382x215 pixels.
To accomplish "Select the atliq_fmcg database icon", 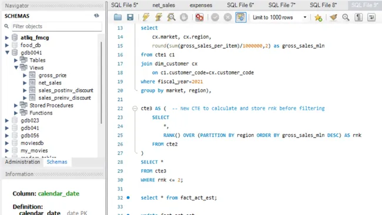I will point(15,37).
